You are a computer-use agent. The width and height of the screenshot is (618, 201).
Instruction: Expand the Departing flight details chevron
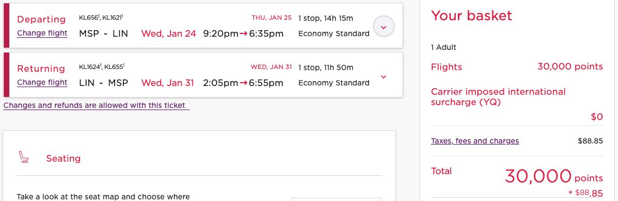[x=383, y=27]
